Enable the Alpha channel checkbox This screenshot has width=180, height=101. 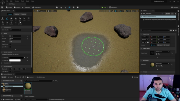coord(24,69)
